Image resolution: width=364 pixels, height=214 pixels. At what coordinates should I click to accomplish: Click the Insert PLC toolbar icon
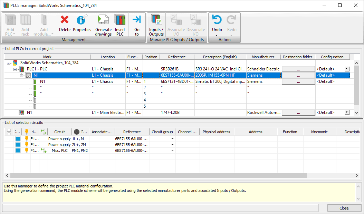click(x=120, y=20)
